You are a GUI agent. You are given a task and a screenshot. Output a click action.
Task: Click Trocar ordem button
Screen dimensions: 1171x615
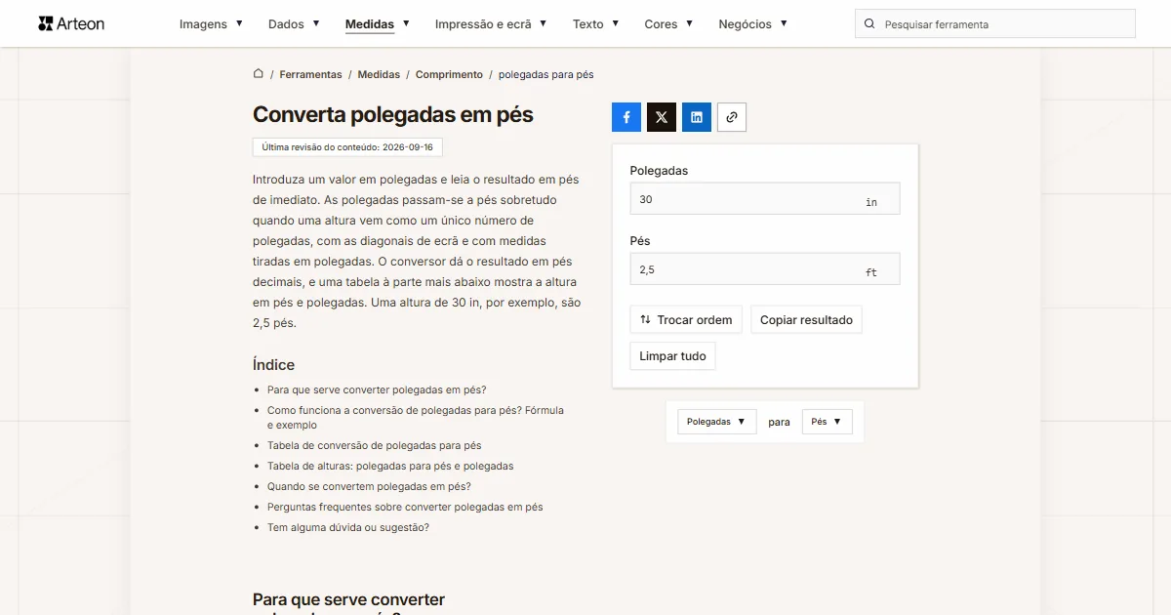pos(686,319)
